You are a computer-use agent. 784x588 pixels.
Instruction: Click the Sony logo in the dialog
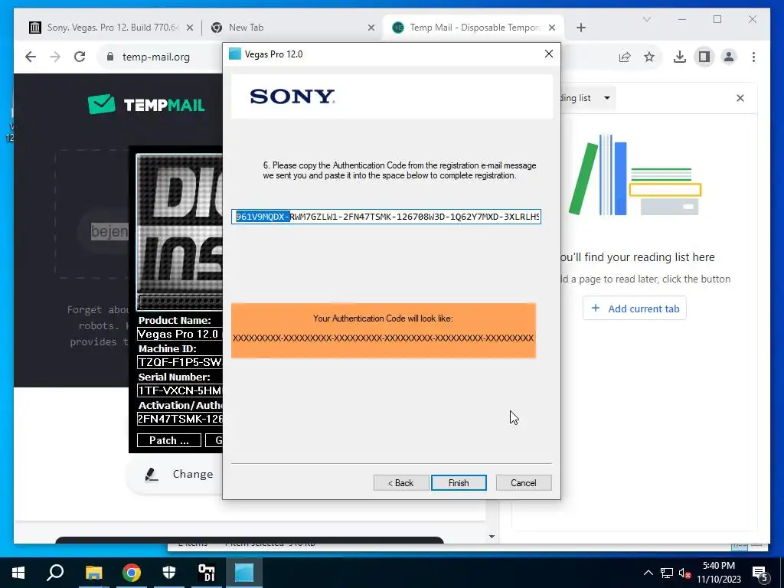(x=292, y=96)
